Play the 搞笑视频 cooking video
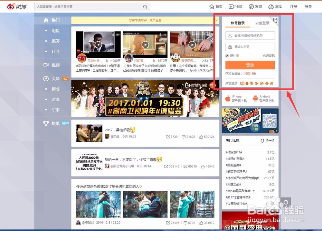Image resolution: width=322 pixels, height=231 pixels. click(x=192, y=45)
